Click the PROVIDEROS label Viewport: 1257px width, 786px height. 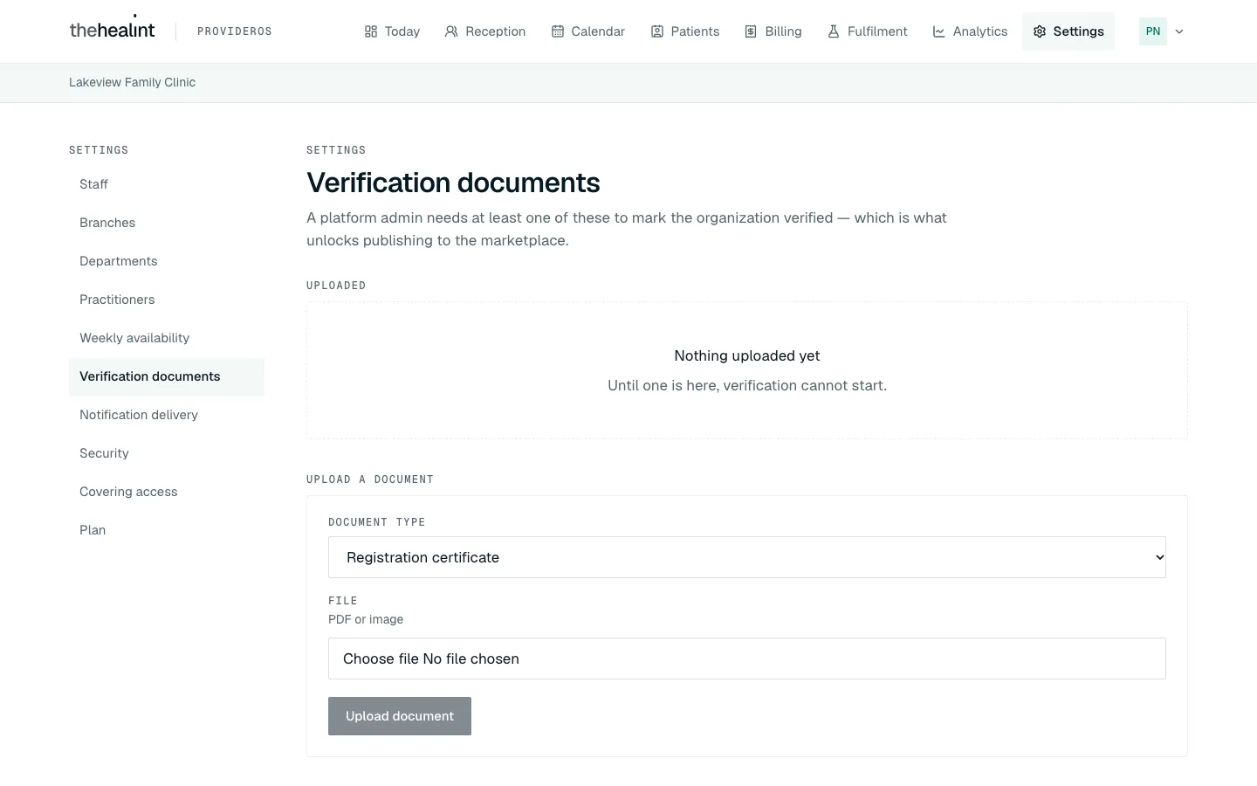[x=235, y=31]
